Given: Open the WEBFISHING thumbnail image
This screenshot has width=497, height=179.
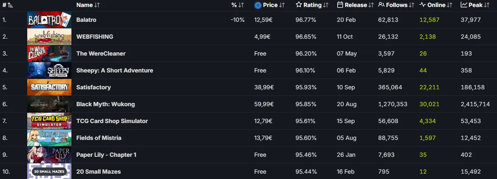Looking at the screenshot, I should (x=49, y=37).
